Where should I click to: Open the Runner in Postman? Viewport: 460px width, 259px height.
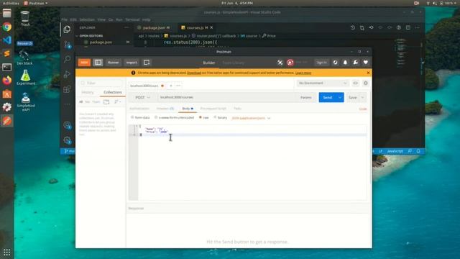114,63
